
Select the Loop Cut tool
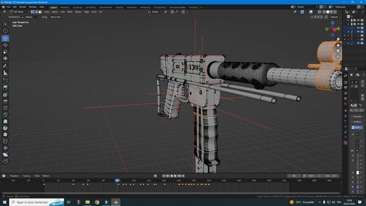click(5, 108)
